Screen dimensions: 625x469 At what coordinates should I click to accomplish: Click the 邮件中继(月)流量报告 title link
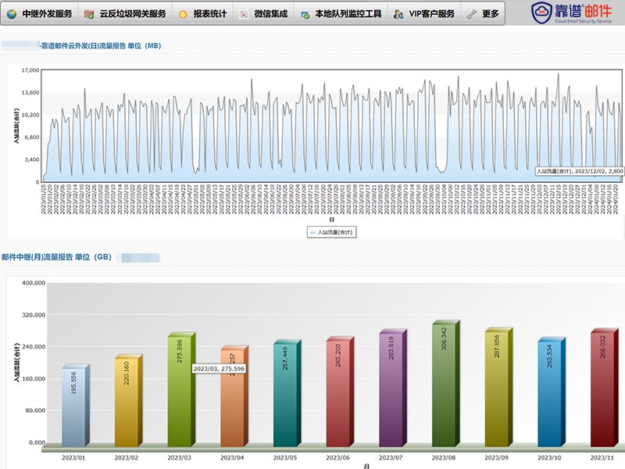coord(56,257)
